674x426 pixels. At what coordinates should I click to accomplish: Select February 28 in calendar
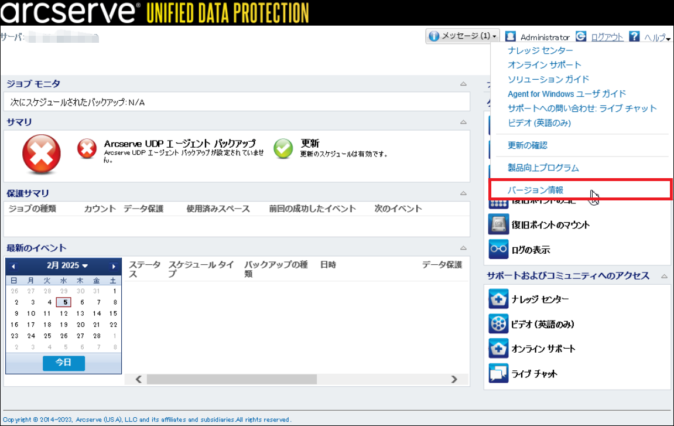coord(97,336)
